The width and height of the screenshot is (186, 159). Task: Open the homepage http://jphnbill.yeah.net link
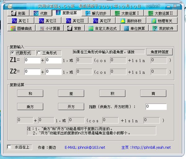[146, 148]
